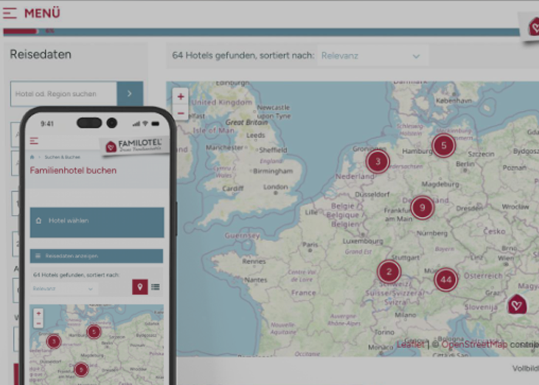Switch to list view on phone

click(x=156, y=287)
